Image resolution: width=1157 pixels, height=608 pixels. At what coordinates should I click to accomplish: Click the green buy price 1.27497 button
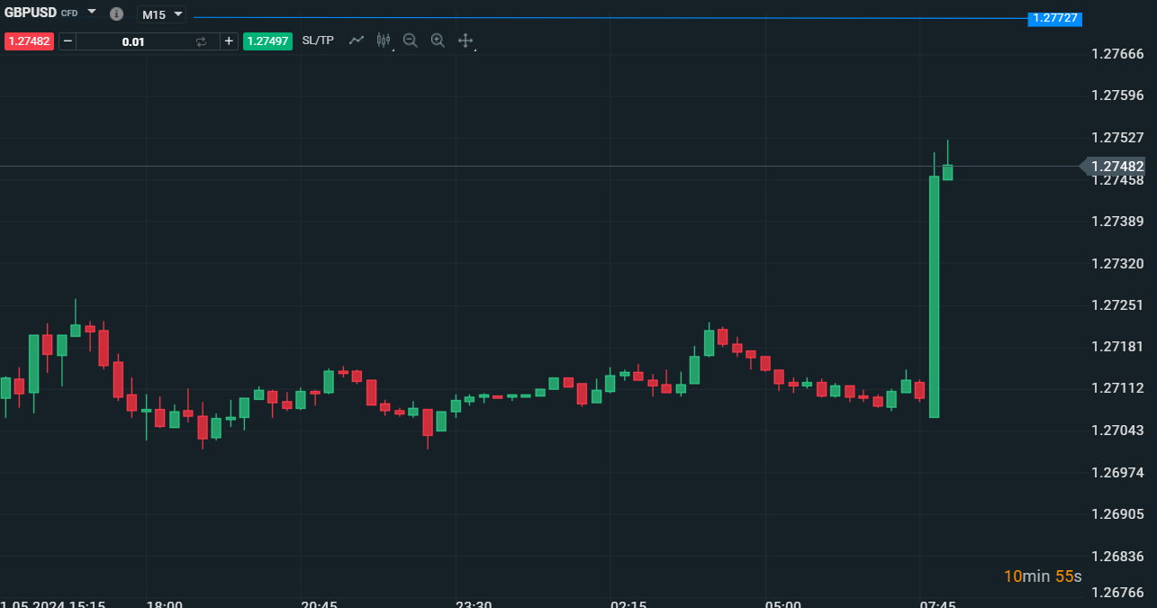[x=267, y=41]
